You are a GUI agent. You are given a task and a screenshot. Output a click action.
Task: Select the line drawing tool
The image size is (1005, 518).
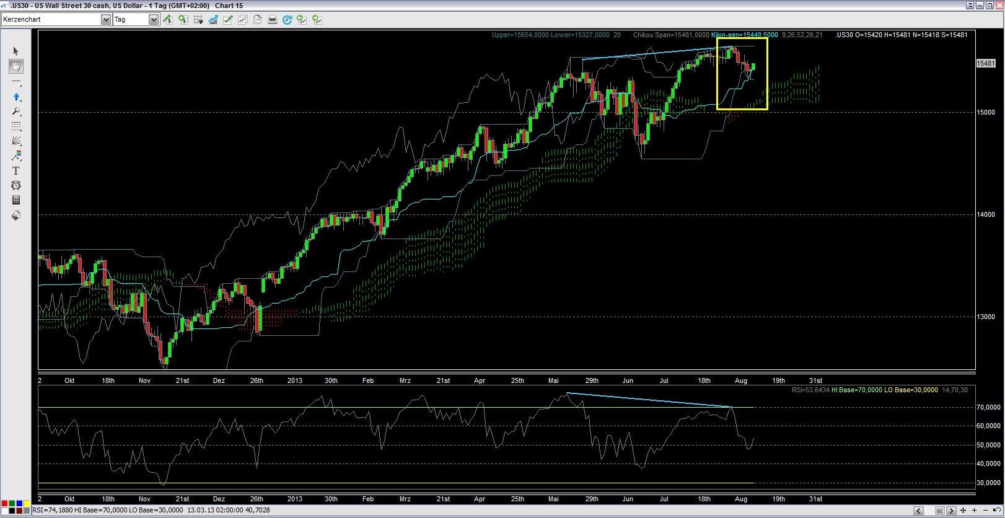(x=16, y=82)
